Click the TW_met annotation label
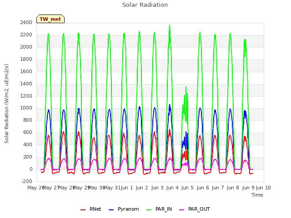The width and height of the screenshot is (291, 218). coord(50,19)
